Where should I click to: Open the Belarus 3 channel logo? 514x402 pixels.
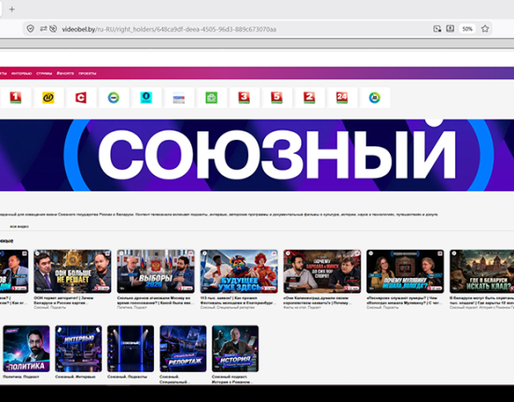coord(243,98)
